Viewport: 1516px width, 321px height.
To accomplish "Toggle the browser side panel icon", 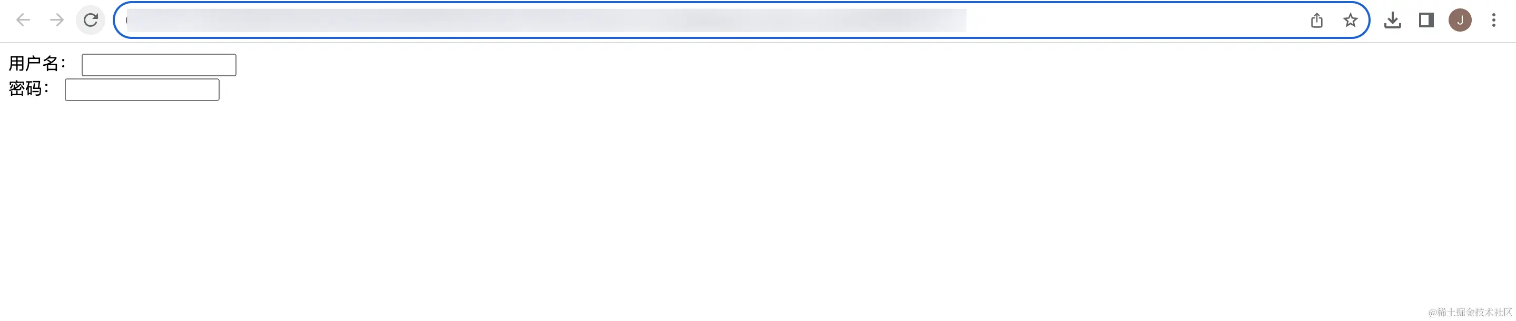I will 1426,21.
